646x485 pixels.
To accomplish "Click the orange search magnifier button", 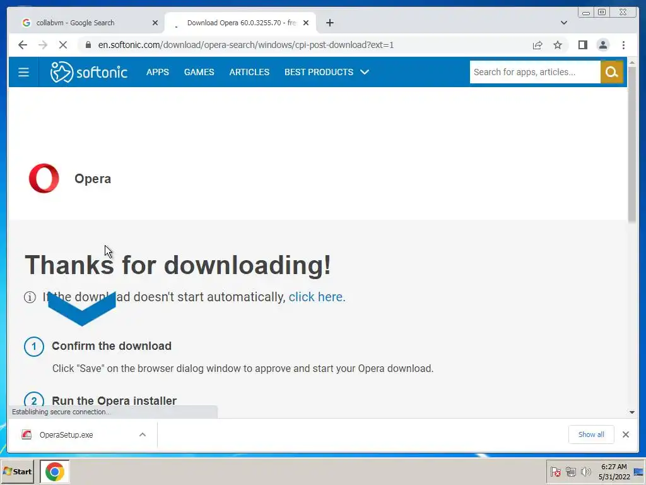I will pos(611,72).
